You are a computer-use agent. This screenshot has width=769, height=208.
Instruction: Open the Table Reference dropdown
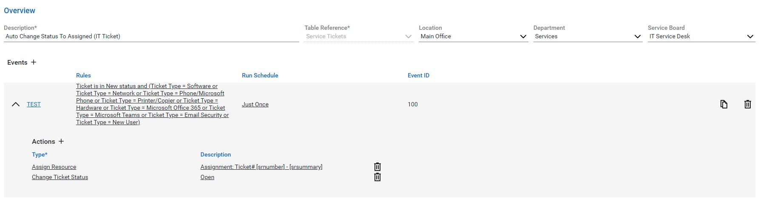click(x=359, y=37)
